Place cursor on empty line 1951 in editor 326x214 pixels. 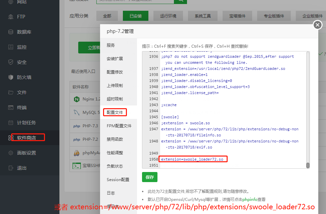233,165
